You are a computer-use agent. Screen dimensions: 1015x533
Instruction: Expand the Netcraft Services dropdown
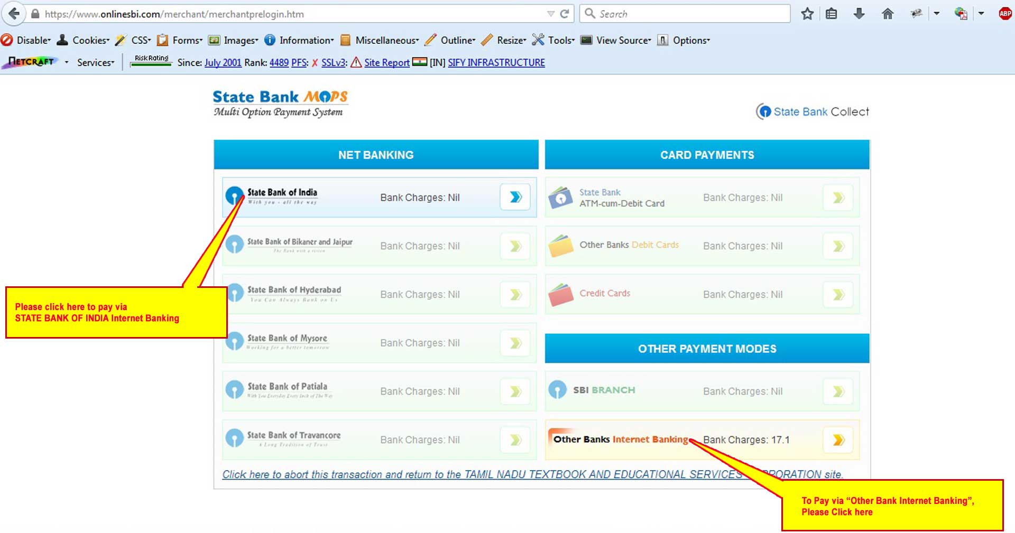point(96,62)
